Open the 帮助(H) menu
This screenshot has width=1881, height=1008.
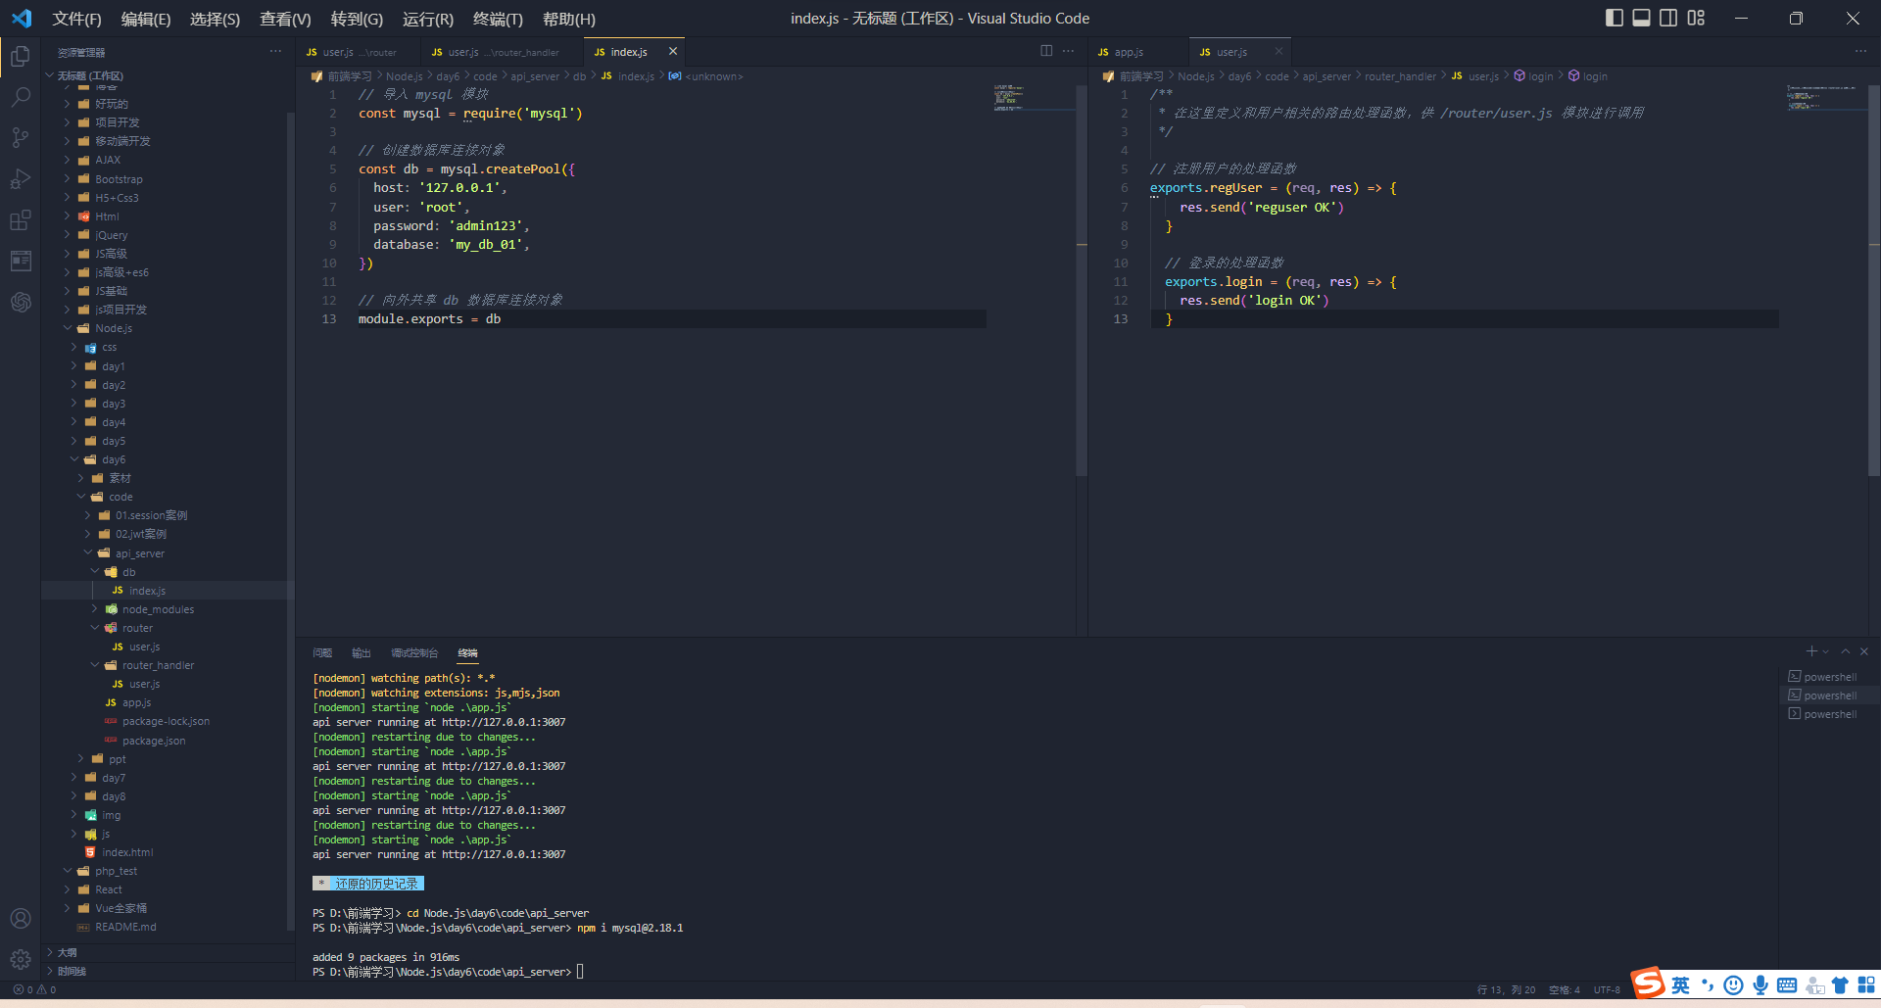[568, 19]
